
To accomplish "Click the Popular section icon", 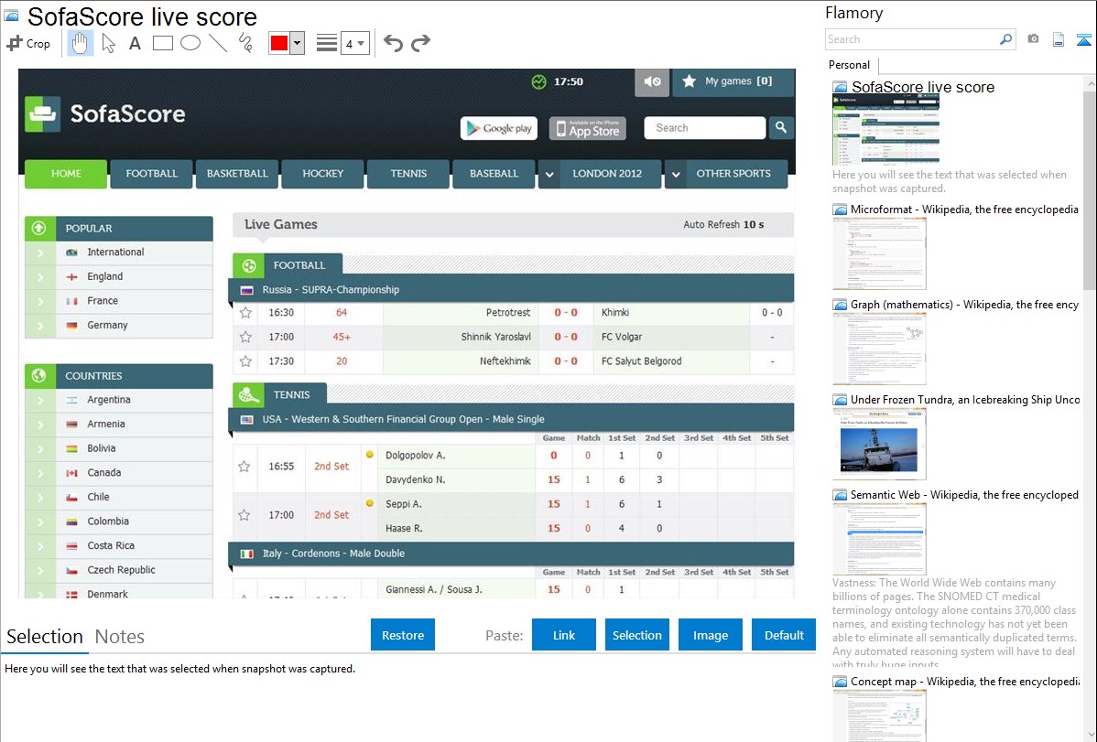I will pyautogui.click(x=40, y=228).
